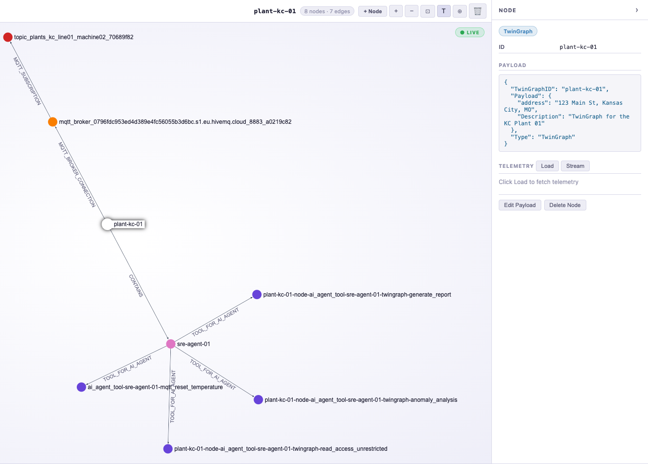Click the red topic_plants_kc_line01 node
The height and width of the screenshot is (464, 648).
pyautogui.click(x=7, y=37)
